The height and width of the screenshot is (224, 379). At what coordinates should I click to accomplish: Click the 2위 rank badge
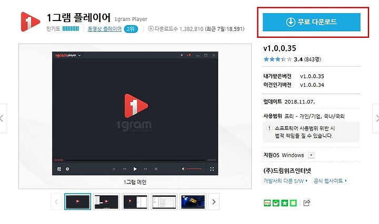pos(131,29)
